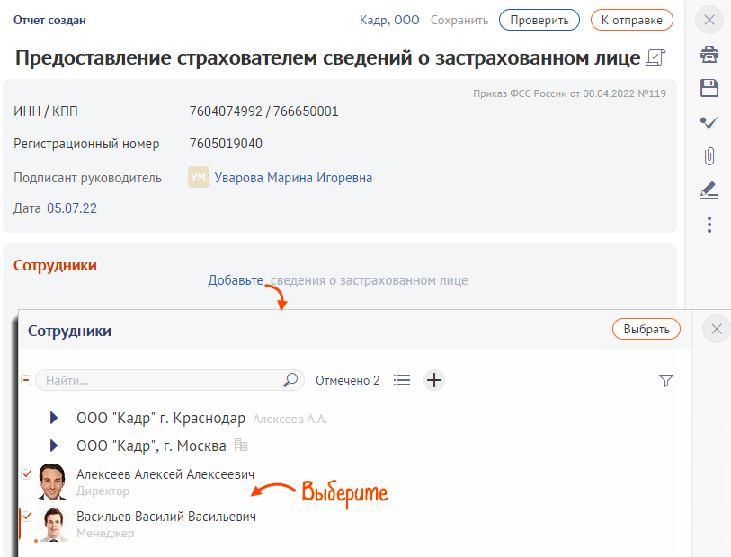Click registration number 7605019040

(226, 144)
